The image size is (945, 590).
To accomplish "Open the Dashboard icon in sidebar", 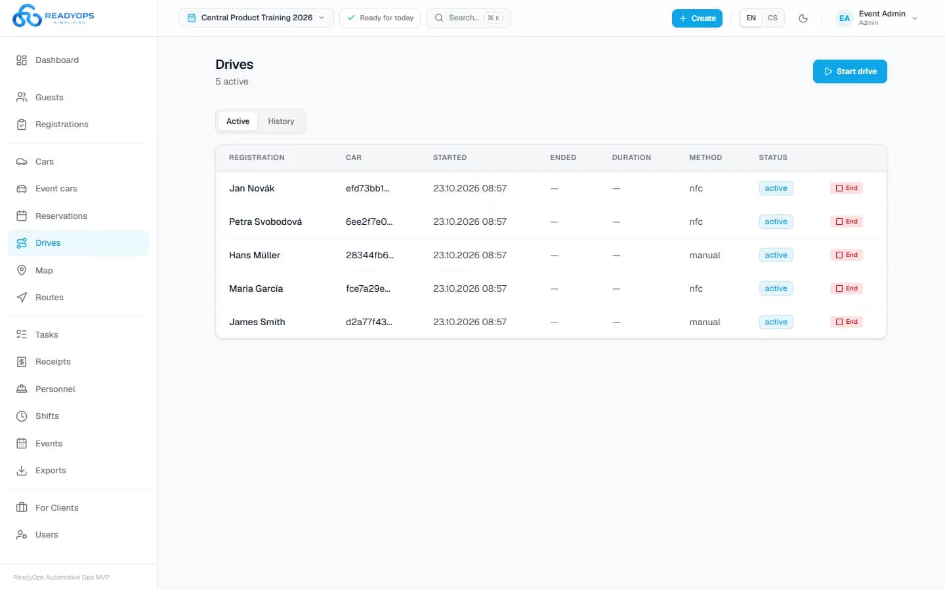I will coord(22,60).
